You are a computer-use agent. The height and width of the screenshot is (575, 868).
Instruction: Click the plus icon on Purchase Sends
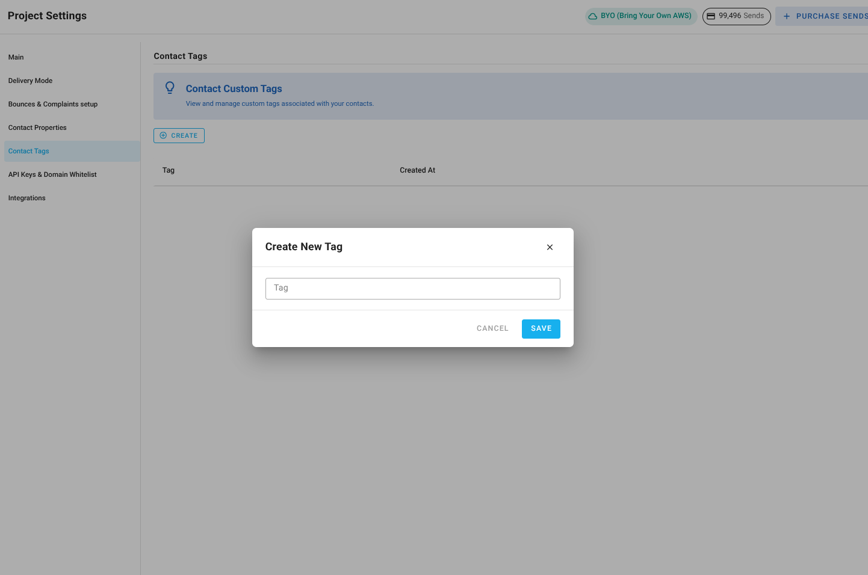[x=786, y=16]
